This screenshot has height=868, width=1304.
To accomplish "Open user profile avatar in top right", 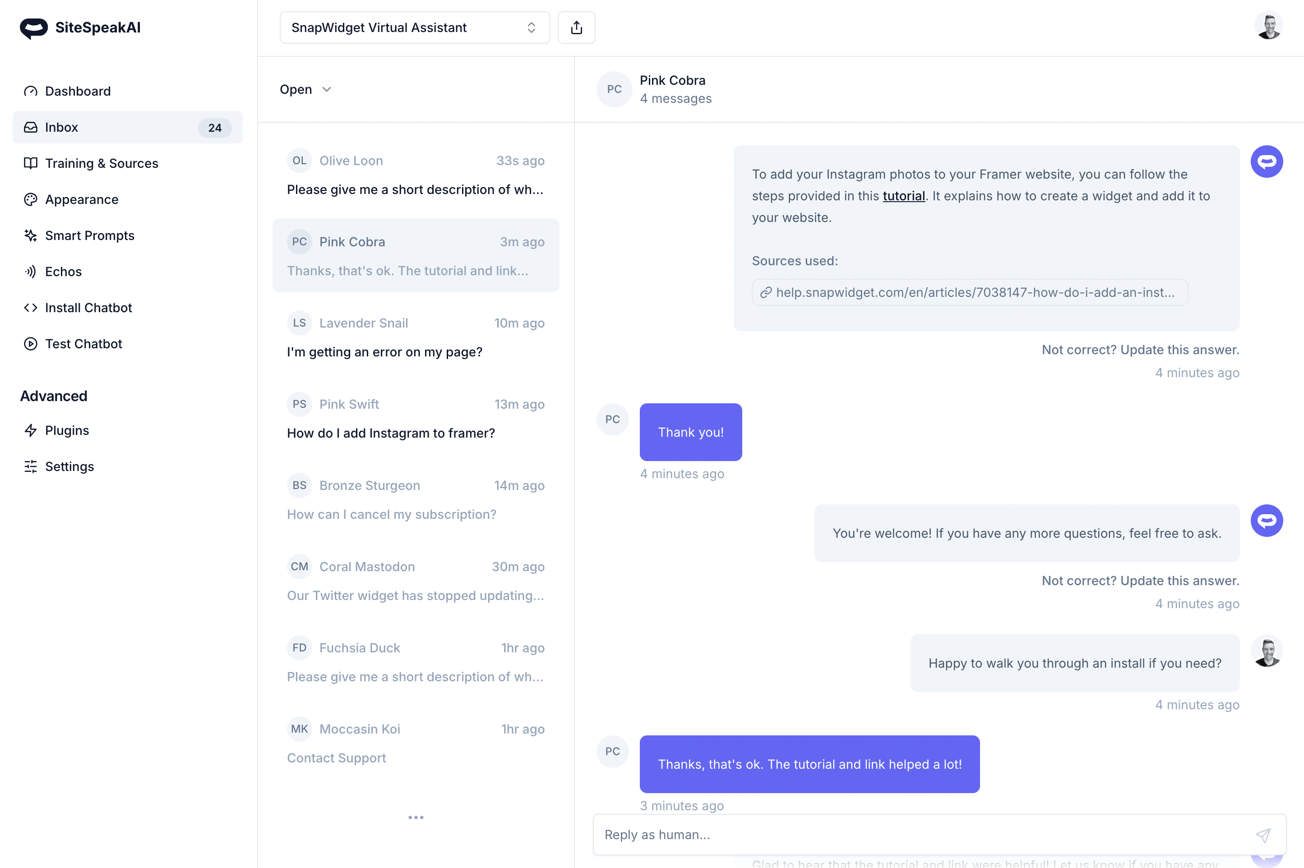I will click(x=1268, y=26).
